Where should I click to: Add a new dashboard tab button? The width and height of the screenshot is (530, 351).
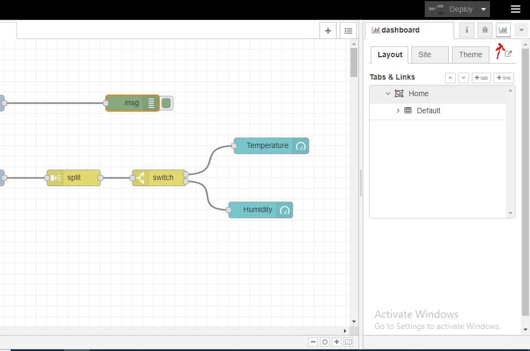(481, 78)
